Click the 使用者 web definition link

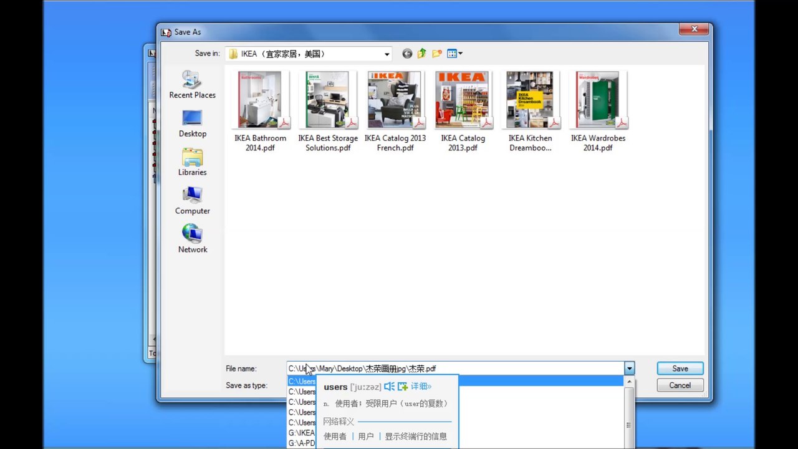(x=335, y=437)
